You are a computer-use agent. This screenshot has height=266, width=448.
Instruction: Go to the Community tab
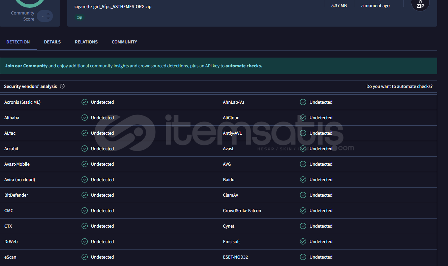point(124,42)
